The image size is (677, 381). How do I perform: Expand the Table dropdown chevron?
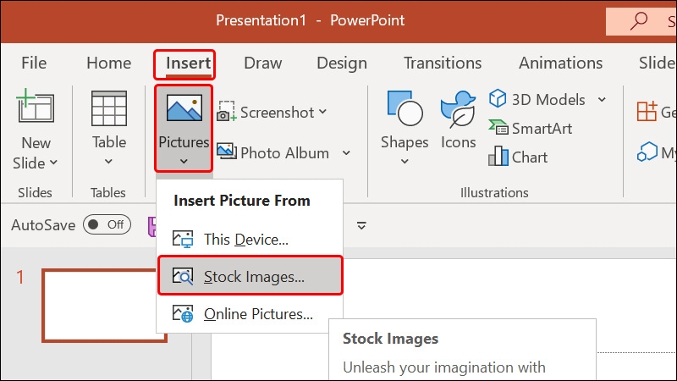pyautogui.click(x=109, y=162)
